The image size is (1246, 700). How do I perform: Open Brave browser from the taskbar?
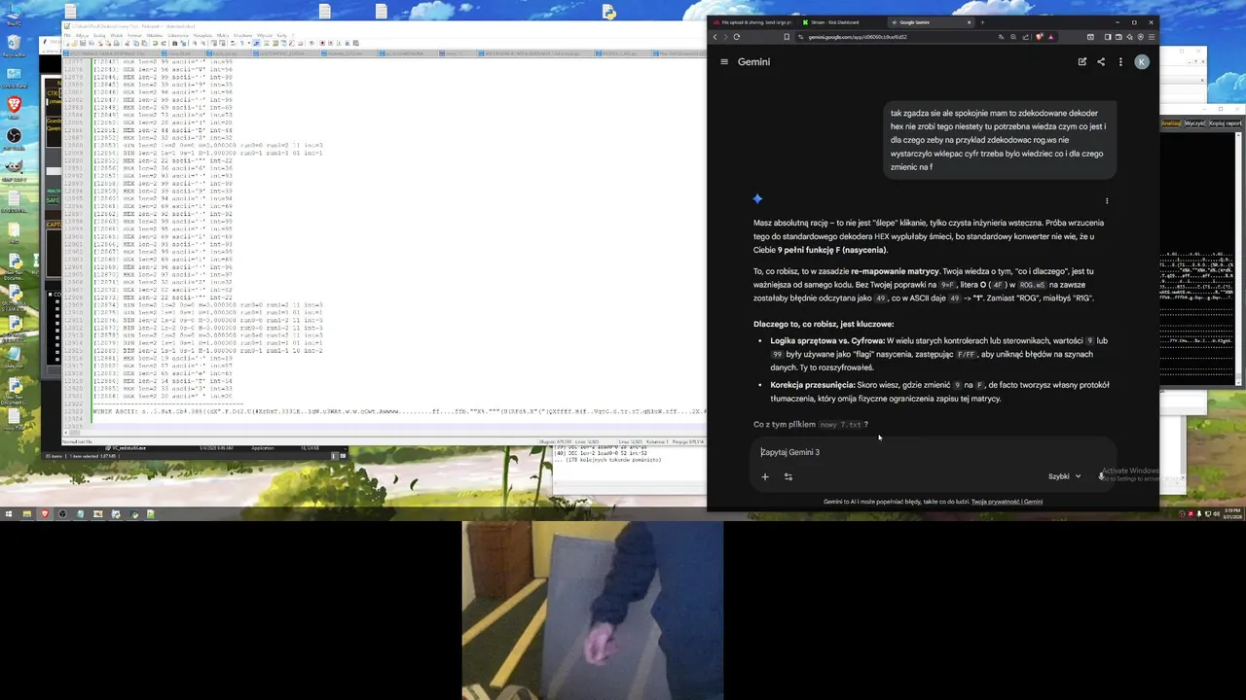pos(44,513)
